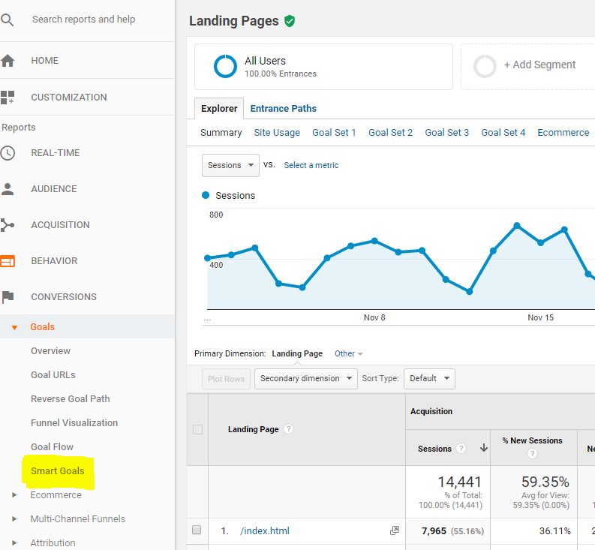
Task: Click the Search reports and help field
Action: pyautogui.click(x=83, y=20)
